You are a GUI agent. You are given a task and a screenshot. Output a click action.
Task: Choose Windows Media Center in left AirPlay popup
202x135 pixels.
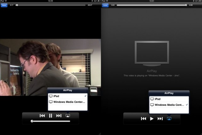point(67,102)
